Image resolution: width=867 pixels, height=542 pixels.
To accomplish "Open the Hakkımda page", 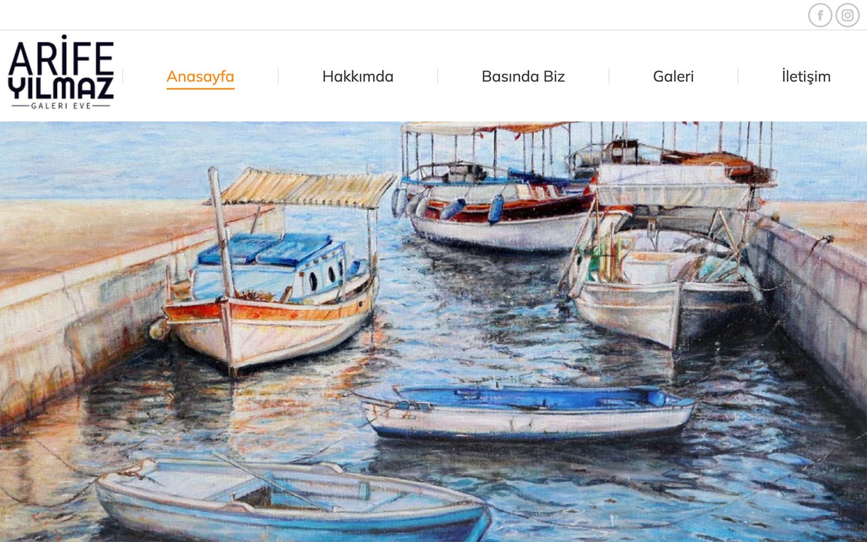I will pyautogui.click(x=358, y=76).
